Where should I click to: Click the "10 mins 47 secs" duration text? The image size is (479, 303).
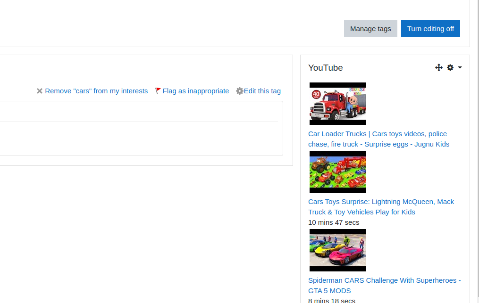334,222
